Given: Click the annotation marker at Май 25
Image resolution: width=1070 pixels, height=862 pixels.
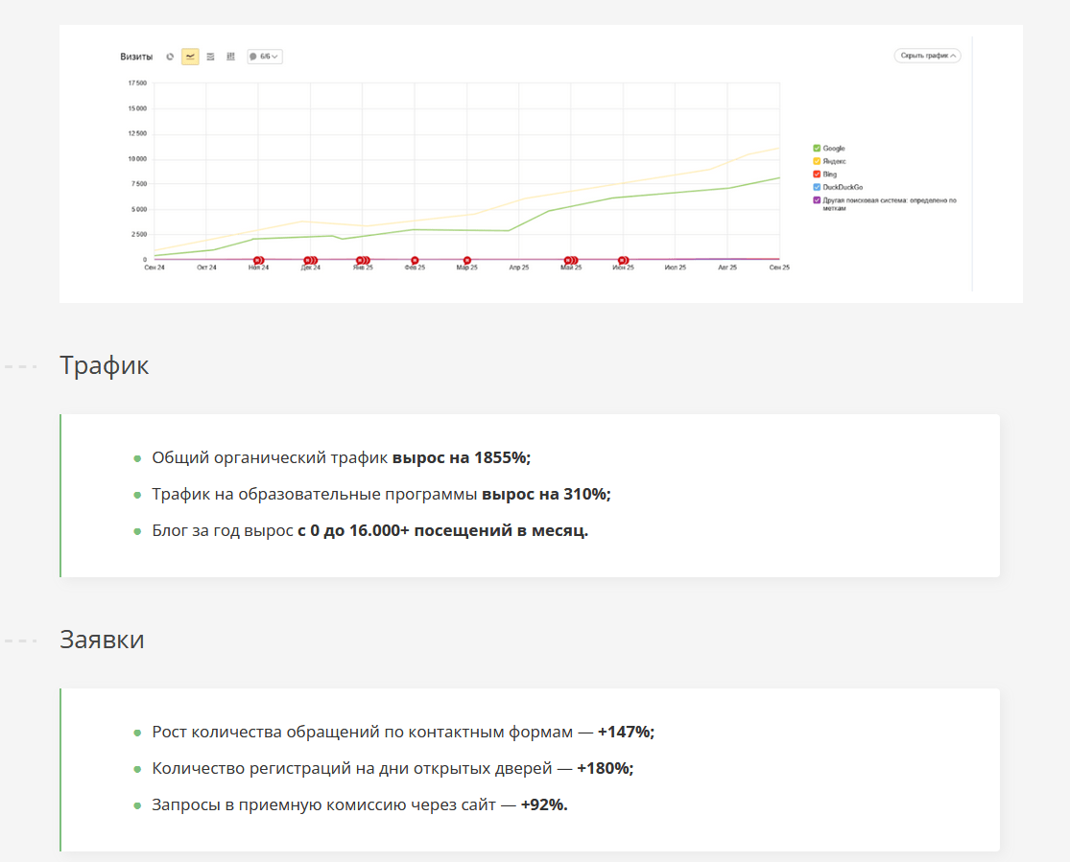Looking at the screenshot, I should point(571,261).
